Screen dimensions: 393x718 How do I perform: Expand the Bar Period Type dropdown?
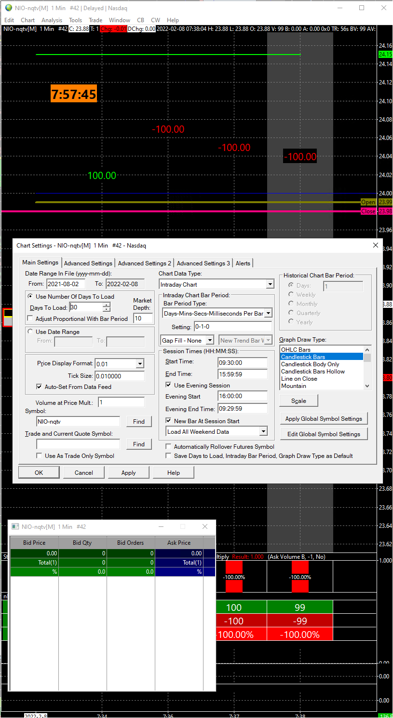(x=268, y=313)
